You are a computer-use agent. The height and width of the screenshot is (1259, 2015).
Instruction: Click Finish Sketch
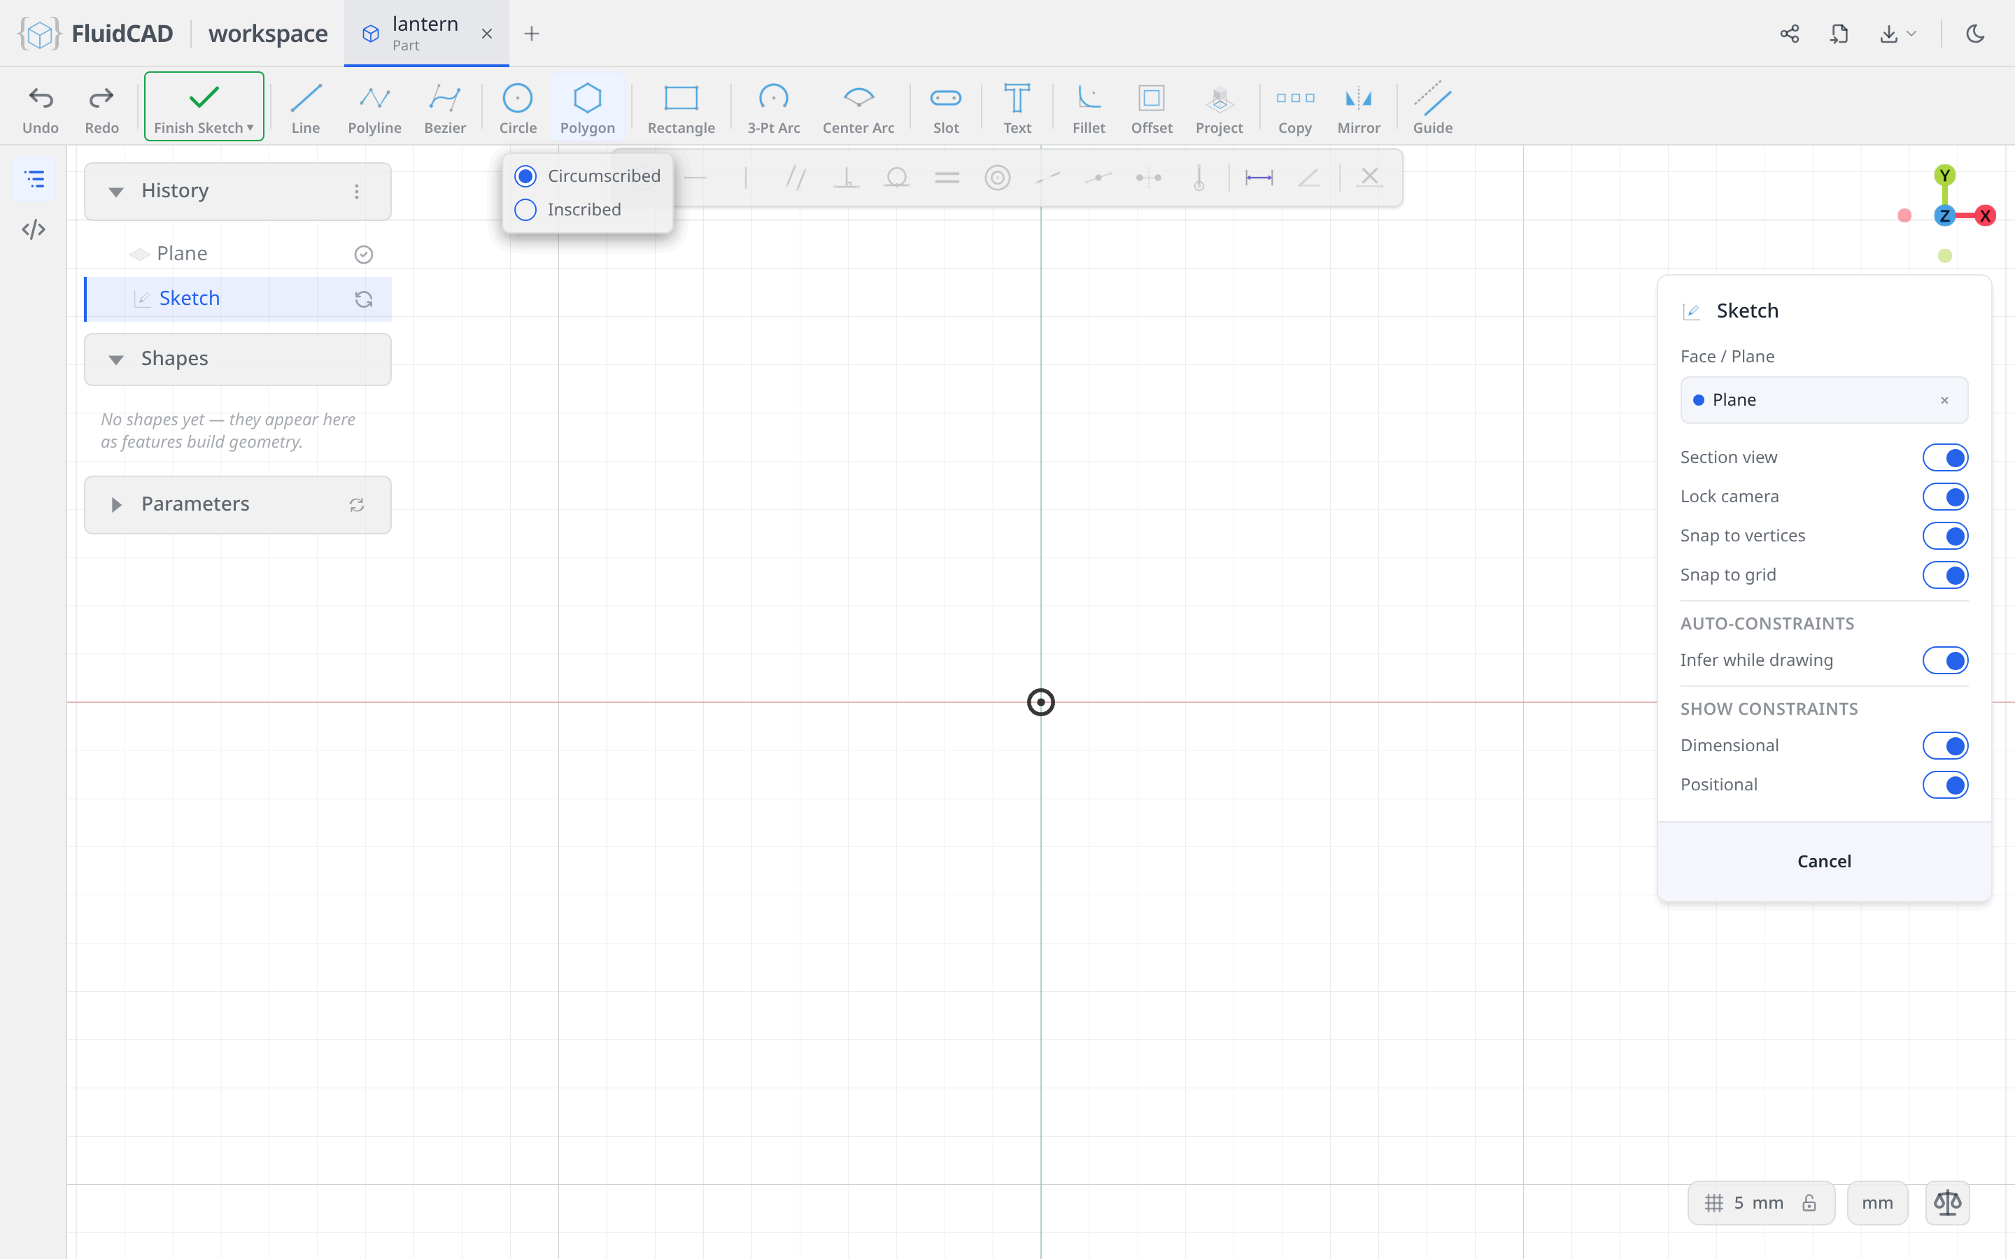tap(204, 106)
